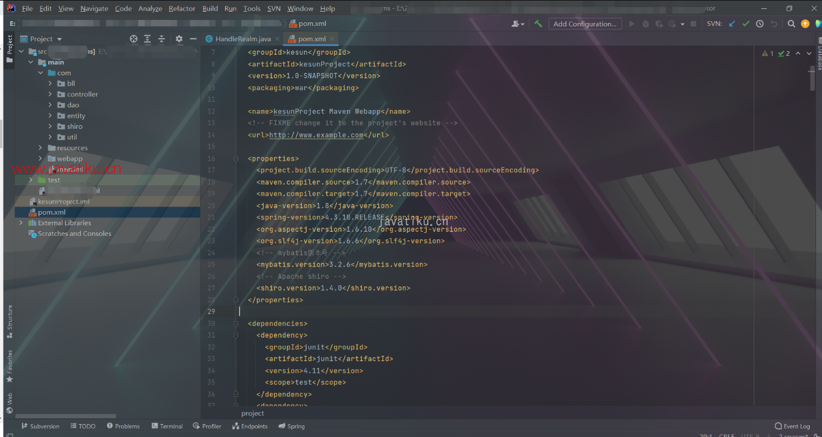Click Run with Coverage icon
Viewport: 822px width, 437px height.
(x=659, y=24)
